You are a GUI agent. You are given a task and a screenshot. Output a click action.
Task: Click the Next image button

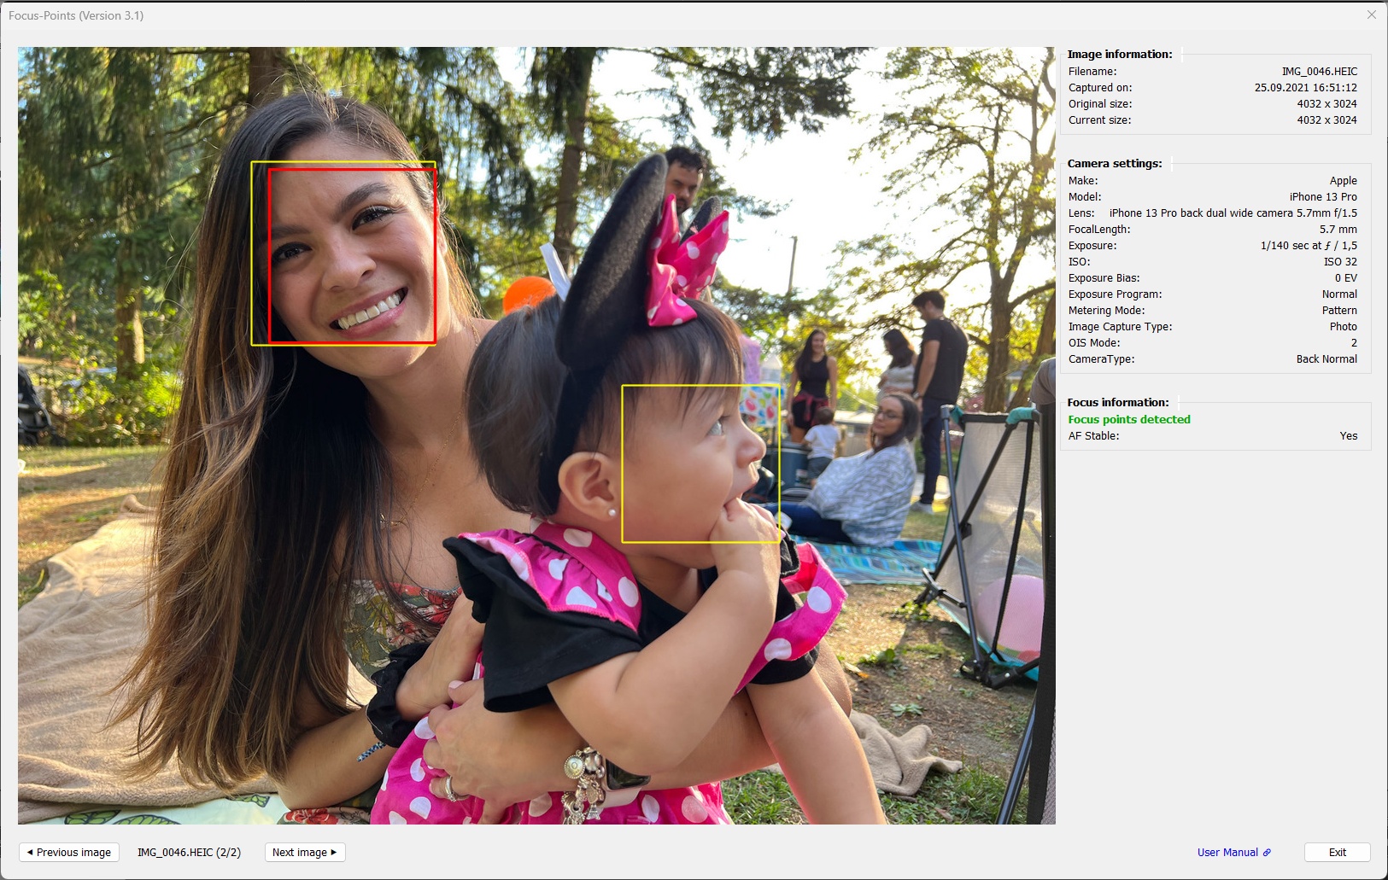point(305,852)
